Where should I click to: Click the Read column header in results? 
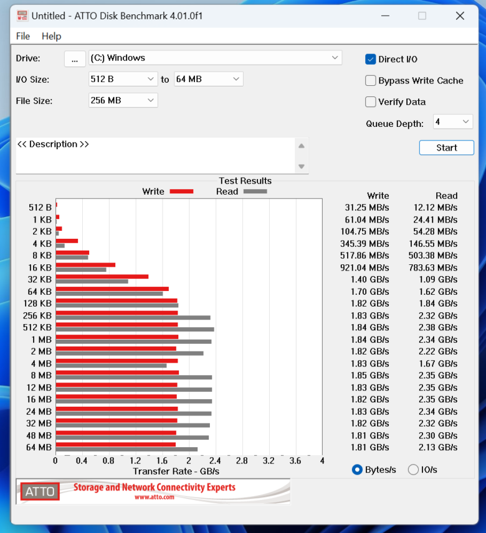pyautogui.click(x=447, y=195)
